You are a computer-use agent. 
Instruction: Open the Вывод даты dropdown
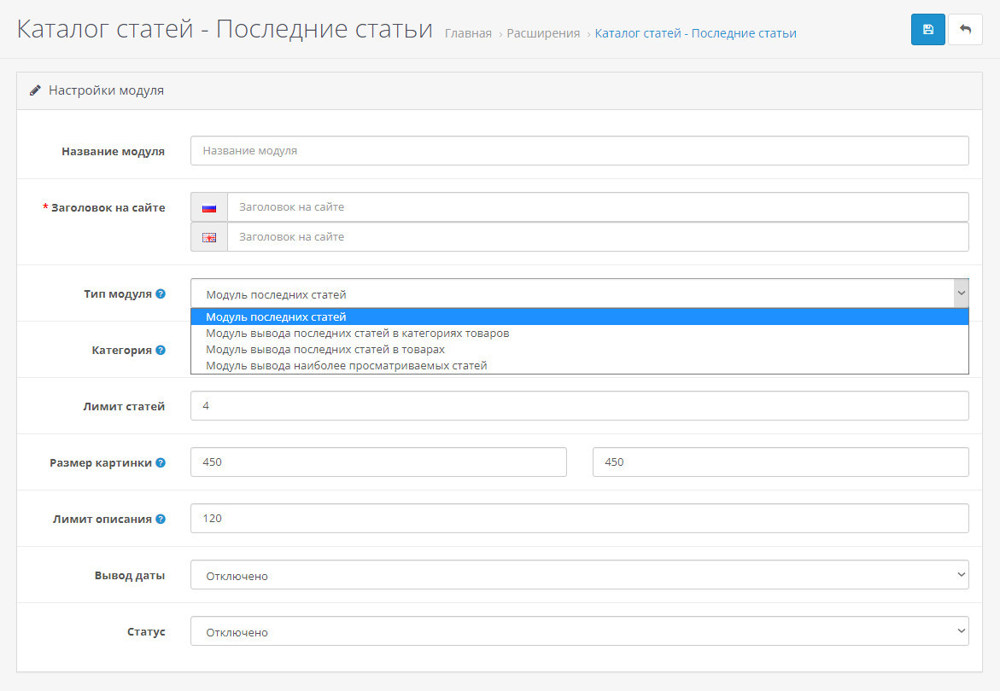[x=580, y=575]
